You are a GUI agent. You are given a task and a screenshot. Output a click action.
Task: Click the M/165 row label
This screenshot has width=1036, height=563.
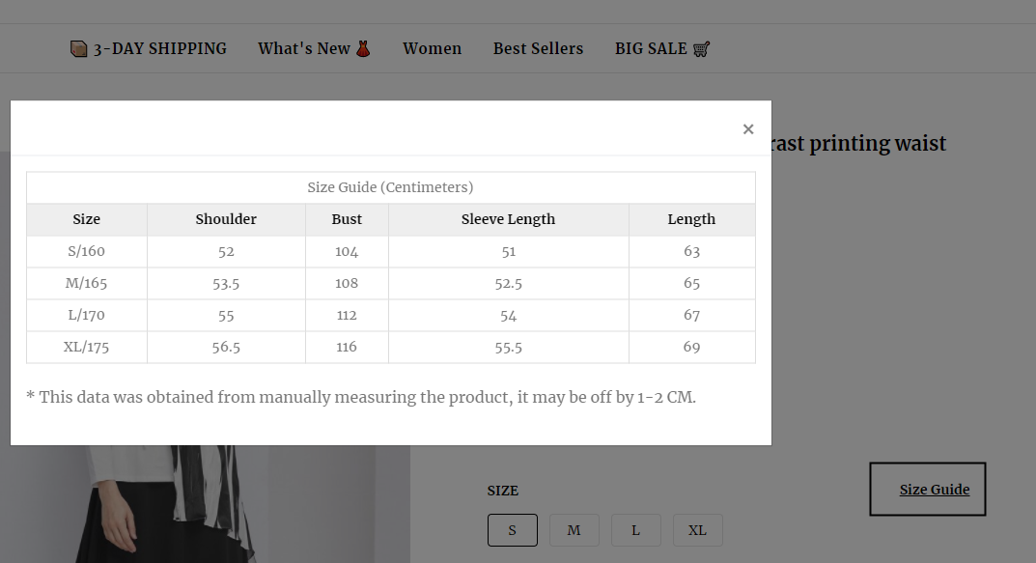[87, 284]
